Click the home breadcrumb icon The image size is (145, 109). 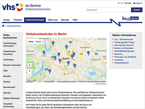3,26
